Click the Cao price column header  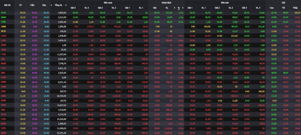coord(272,8)
